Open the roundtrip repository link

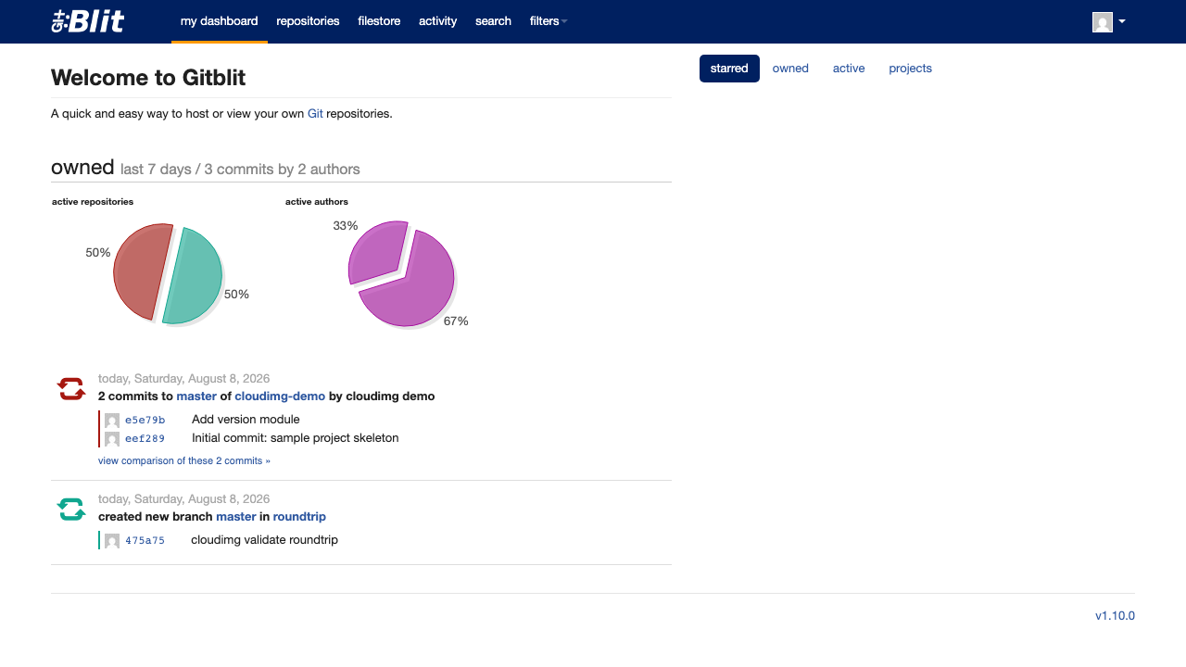[x=299, y=517]
